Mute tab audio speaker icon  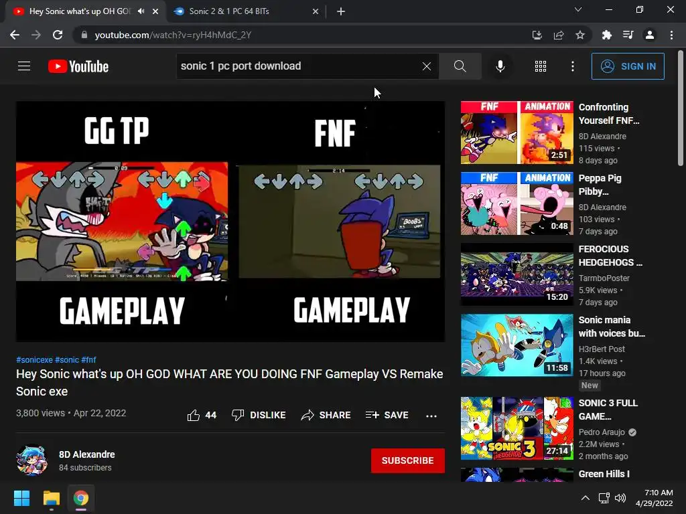coord(141,11)
